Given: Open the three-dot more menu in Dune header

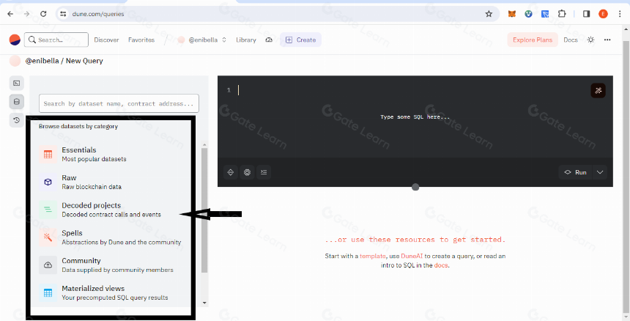Looking at the screenshot, I should [607, 40].
